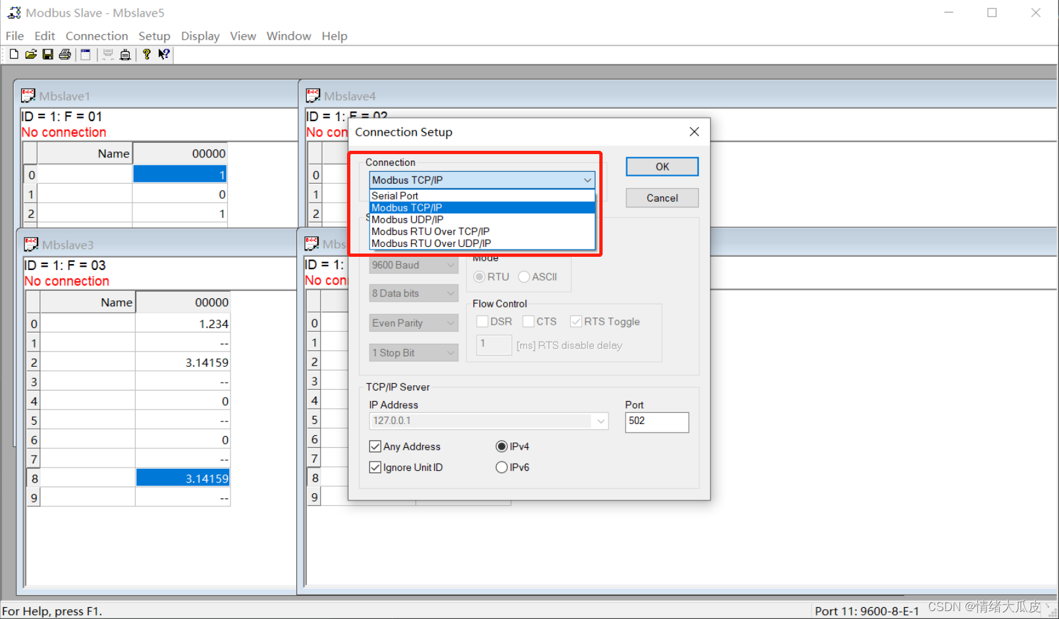Toggle the CTS flow control checkbox
Image resolution: width=1059 pixels, height=619 pixels.
click(528, 321)
